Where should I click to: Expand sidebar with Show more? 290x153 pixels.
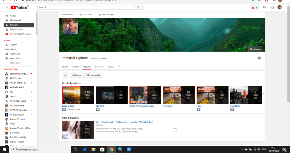[15, 63]
